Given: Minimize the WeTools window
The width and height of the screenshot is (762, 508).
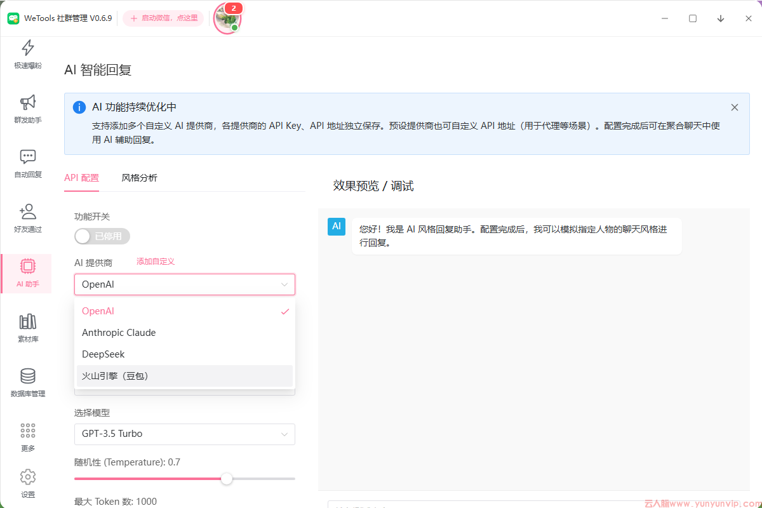Looking at the screenshot, I should pos(665,18).
